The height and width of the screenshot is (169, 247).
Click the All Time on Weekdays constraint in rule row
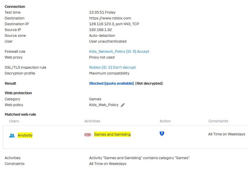click(227, 134)
